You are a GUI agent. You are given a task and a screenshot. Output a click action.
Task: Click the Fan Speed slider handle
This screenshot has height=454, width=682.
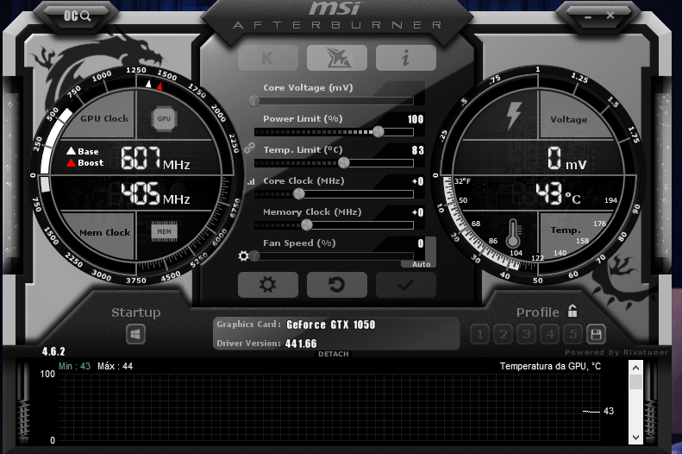(x=254, y=256)
